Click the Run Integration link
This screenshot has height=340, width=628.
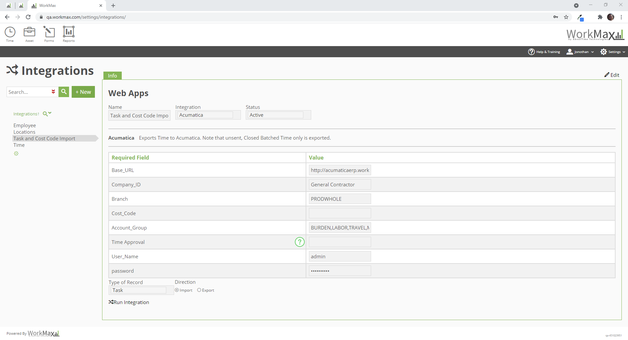click(x=129, y=302)
